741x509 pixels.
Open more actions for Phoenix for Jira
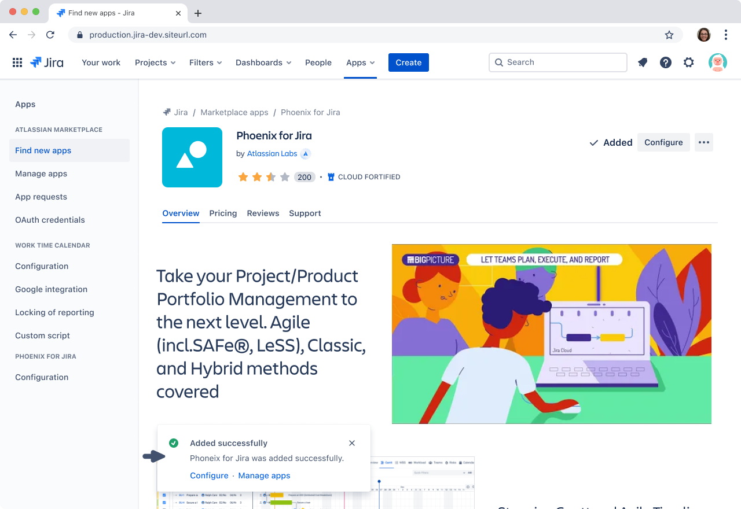point(703,142)
